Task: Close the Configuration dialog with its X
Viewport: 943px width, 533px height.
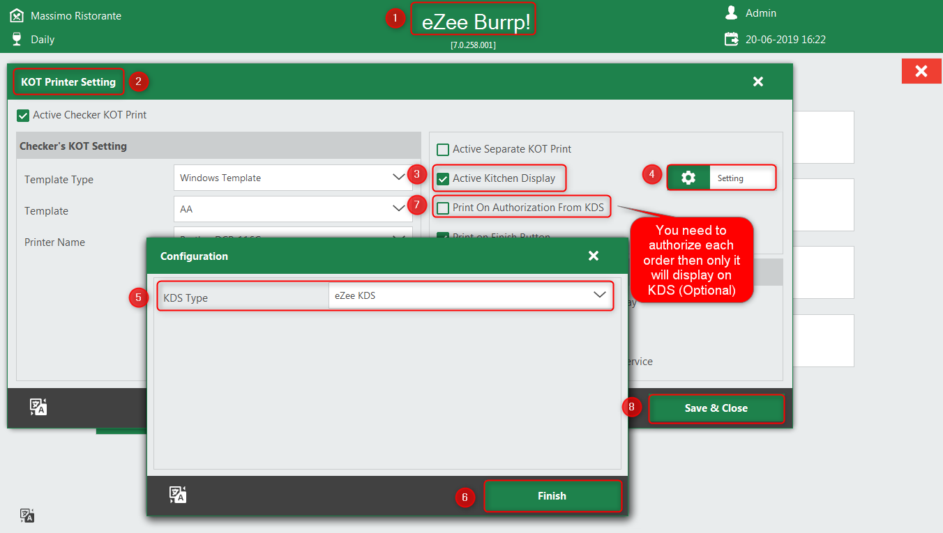Action: (594, 256)
